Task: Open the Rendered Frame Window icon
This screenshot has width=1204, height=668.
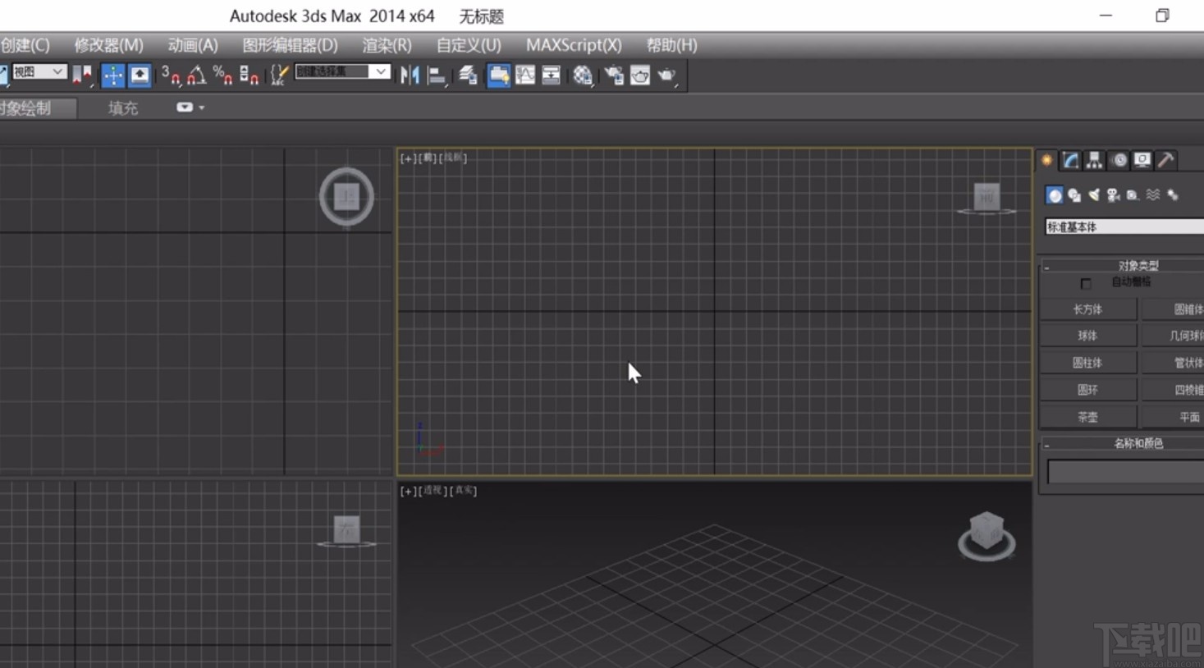Action: tap(640, 75)
